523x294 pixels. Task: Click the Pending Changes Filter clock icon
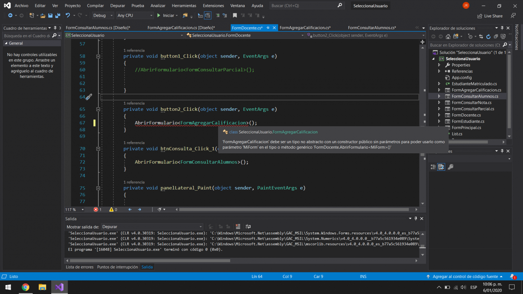[470, 37]
